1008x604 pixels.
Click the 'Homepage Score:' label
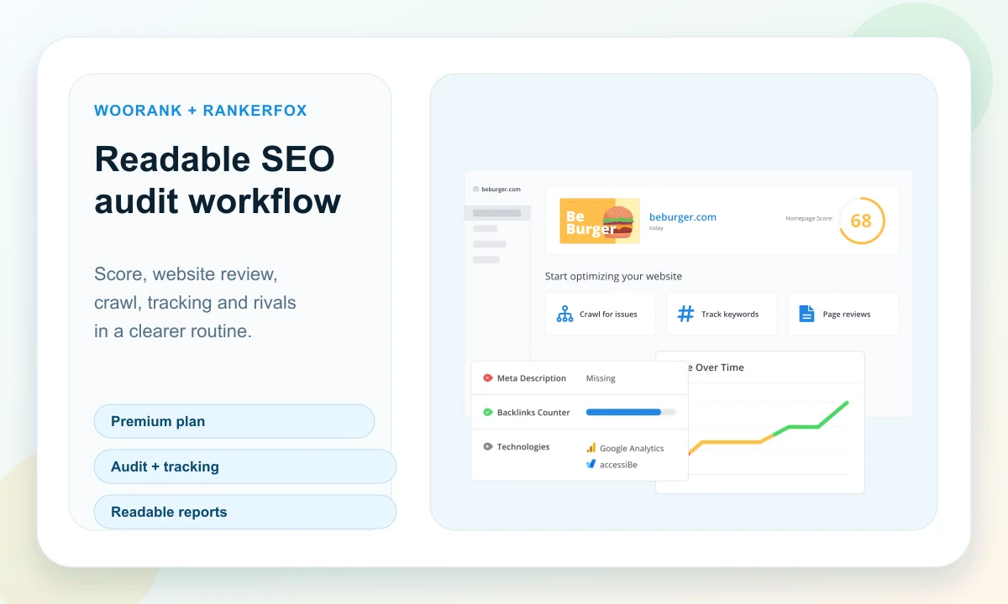(809, 218)
